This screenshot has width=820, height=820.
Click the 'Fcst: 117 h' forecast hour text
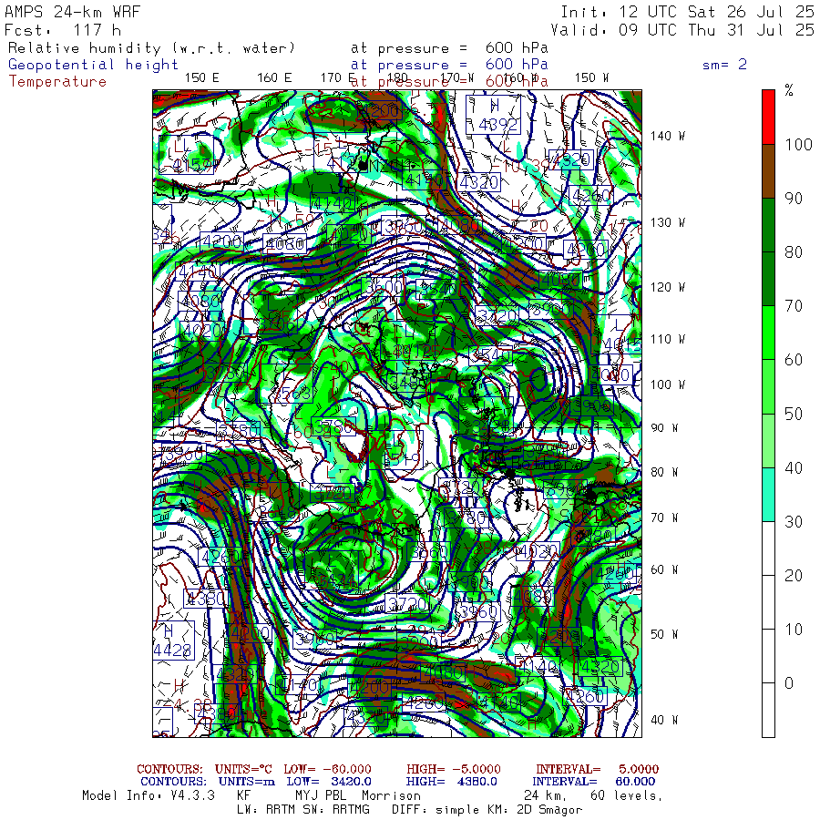[x=63, y=30]
